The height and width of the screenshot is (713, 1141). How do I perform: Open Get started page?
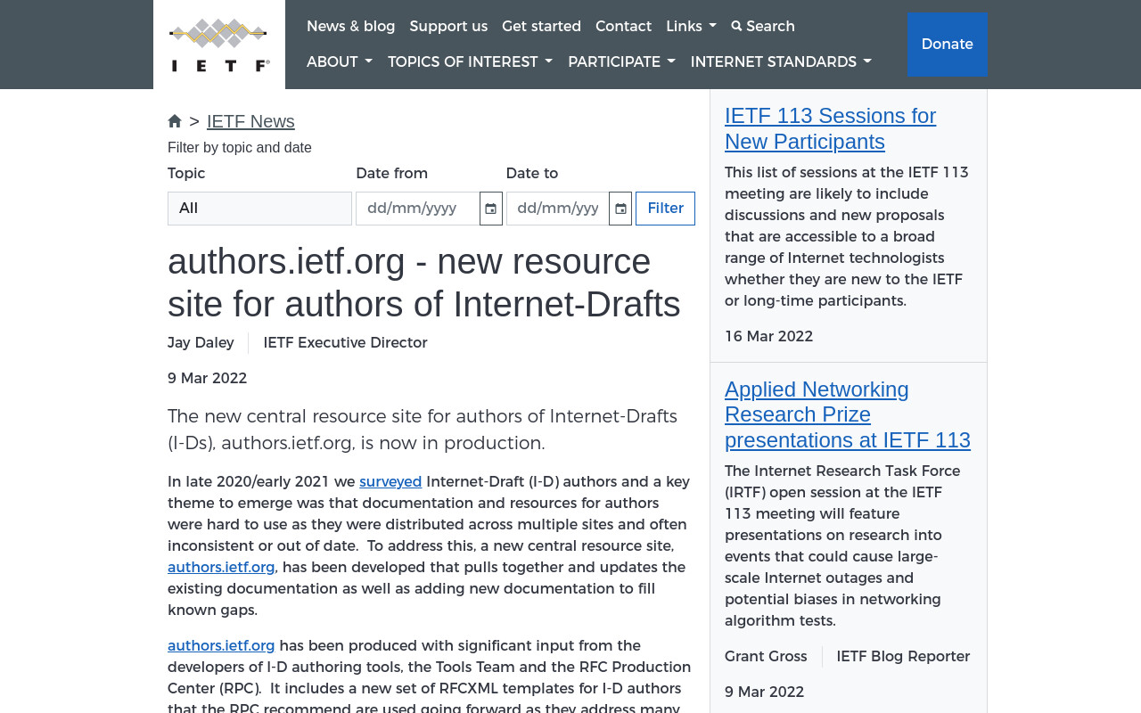pos(541,27)
